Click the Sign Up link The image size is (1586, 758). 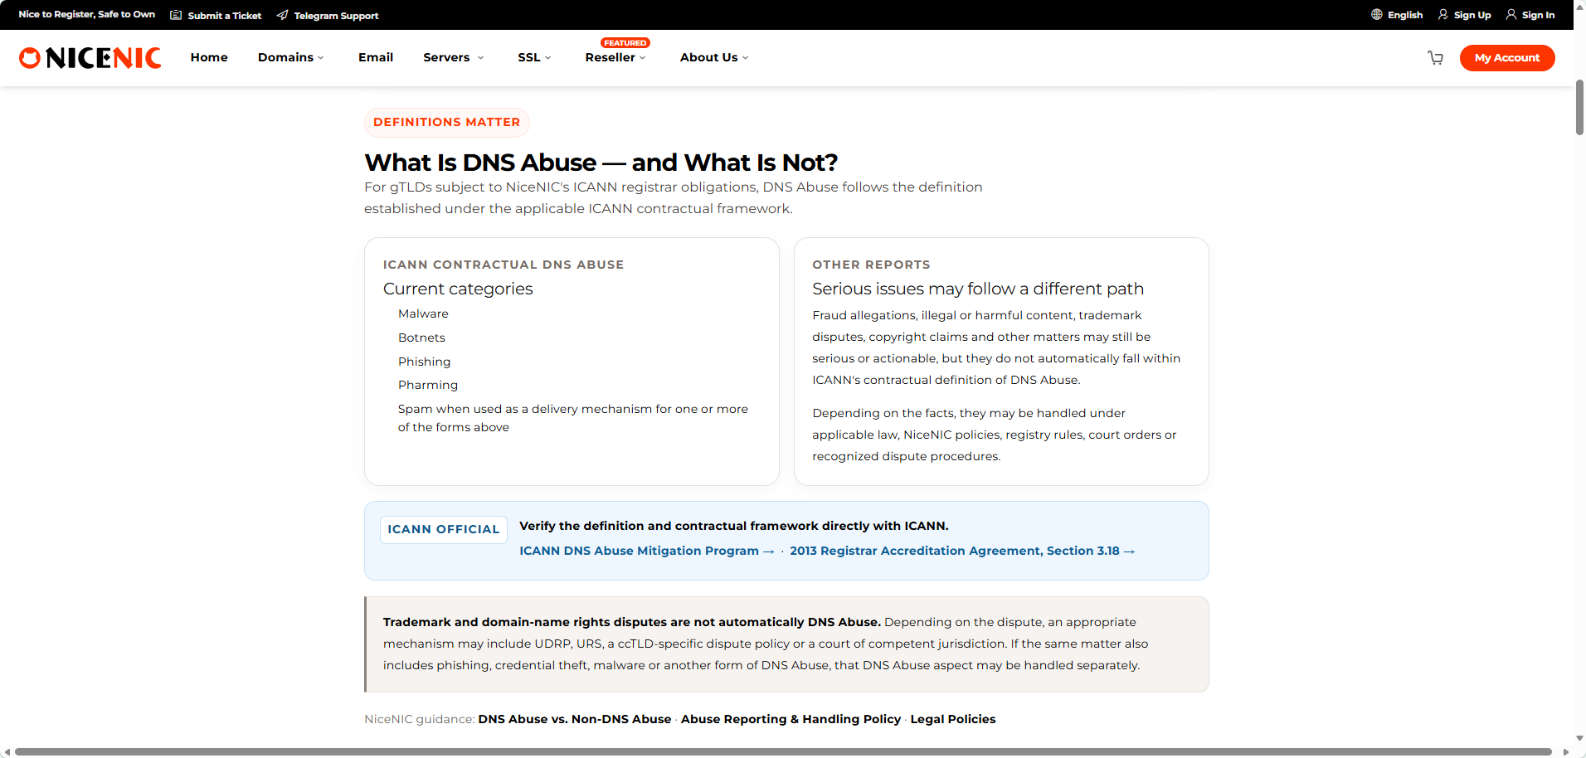tap(1472, 15)
